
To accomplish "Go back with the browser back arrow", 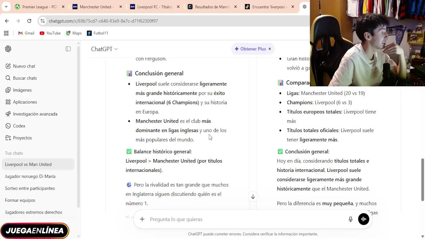I will [x=7, y=21].
